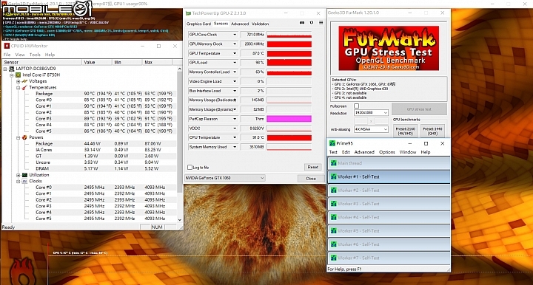Click Reset button in GPU-Z
The image size is (533, 285).
[x=312, y=167]
